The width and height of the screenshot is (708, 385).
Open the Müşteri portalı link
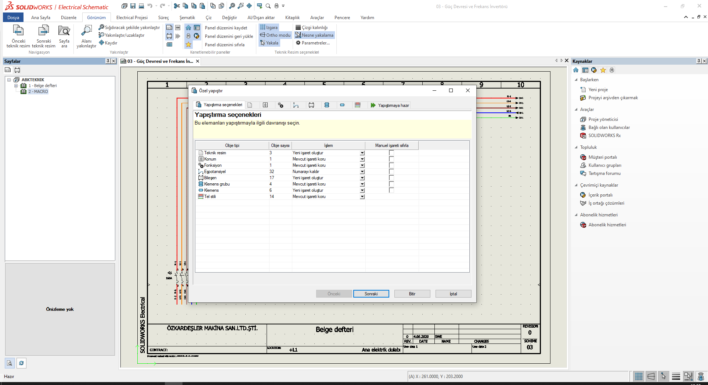603,157
